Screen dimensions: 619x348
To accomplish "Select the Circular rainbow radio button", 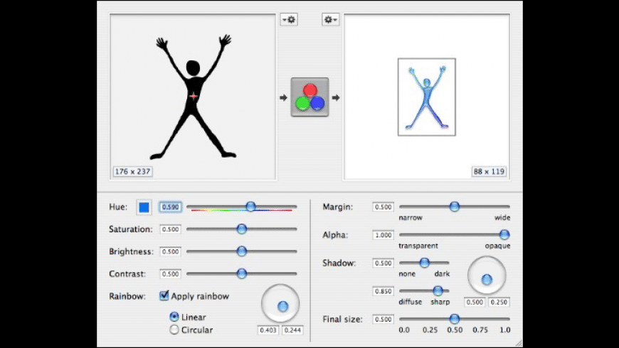I will pyautogui.click(x=174, y=330).
